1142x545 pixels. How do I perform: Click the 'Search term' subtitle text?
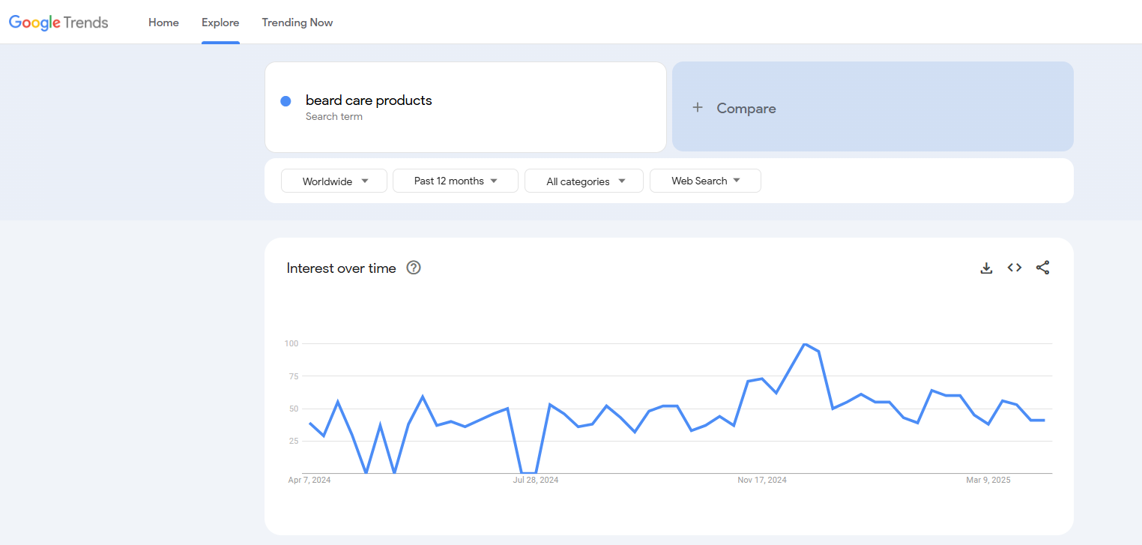[x=334, y=117]
